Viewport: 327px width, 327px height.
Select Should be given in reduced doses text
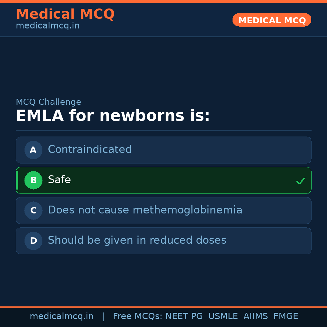point(137,240)
